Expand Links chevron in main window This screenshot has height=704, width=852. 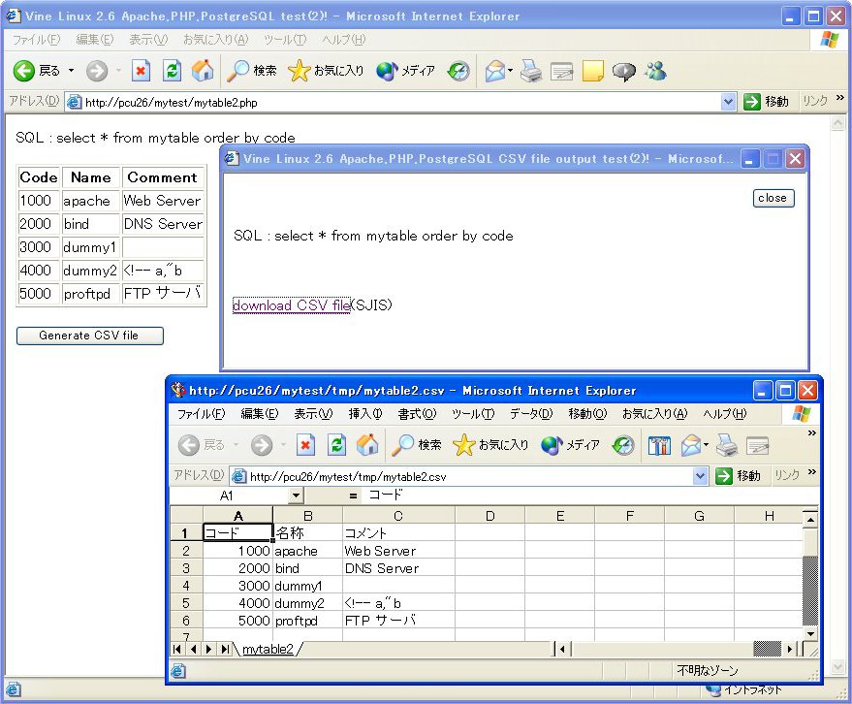[x=840, y=98]
